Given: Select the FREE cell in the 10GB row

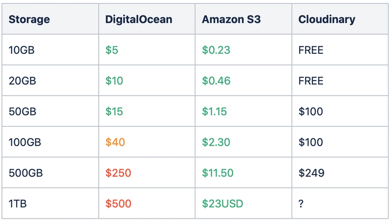Looking at the screenshot, I should tap(311, 50).
